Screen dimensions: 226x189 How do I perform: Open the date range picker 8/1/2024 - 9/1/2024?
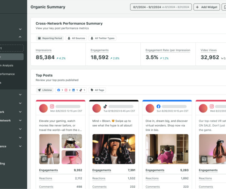pos(161,7)
